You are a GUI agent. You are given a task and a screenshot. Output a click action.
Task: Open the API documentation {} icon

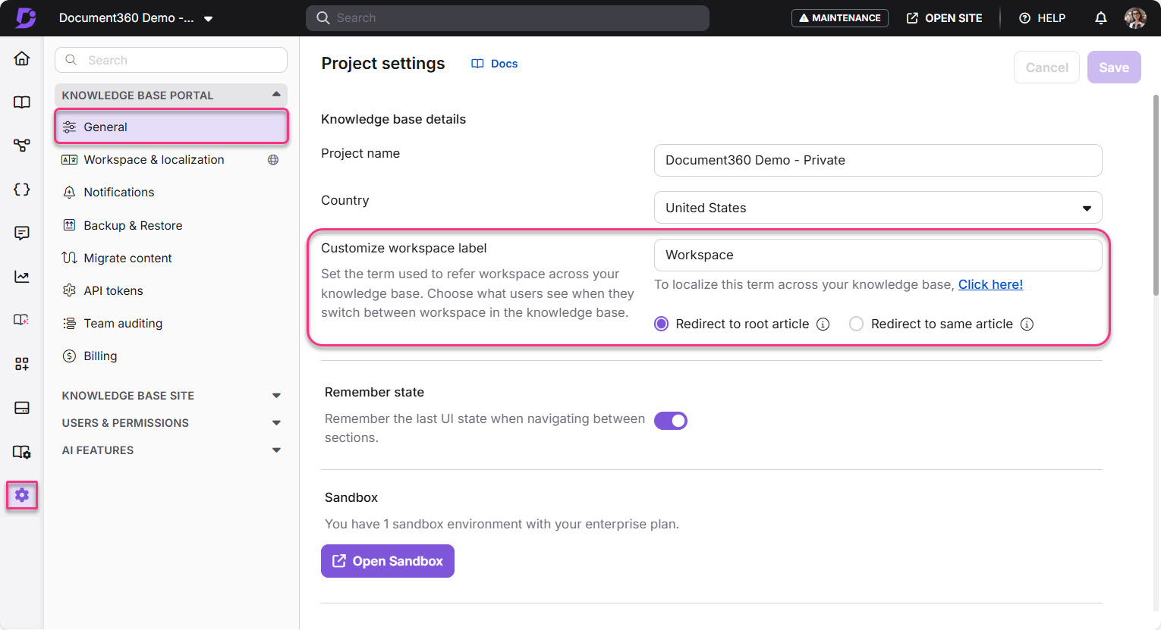(x=21, y=189)
